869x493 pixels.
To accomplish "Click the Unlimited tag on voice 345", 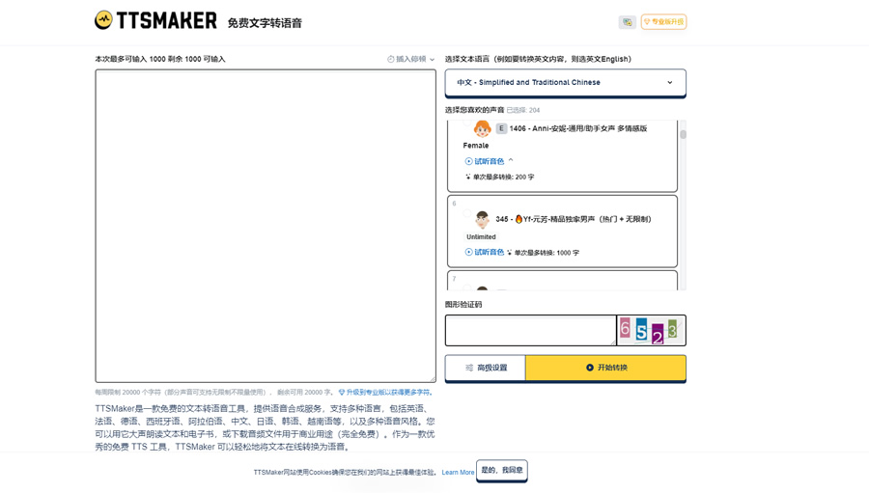I will [x=481, y=236].
